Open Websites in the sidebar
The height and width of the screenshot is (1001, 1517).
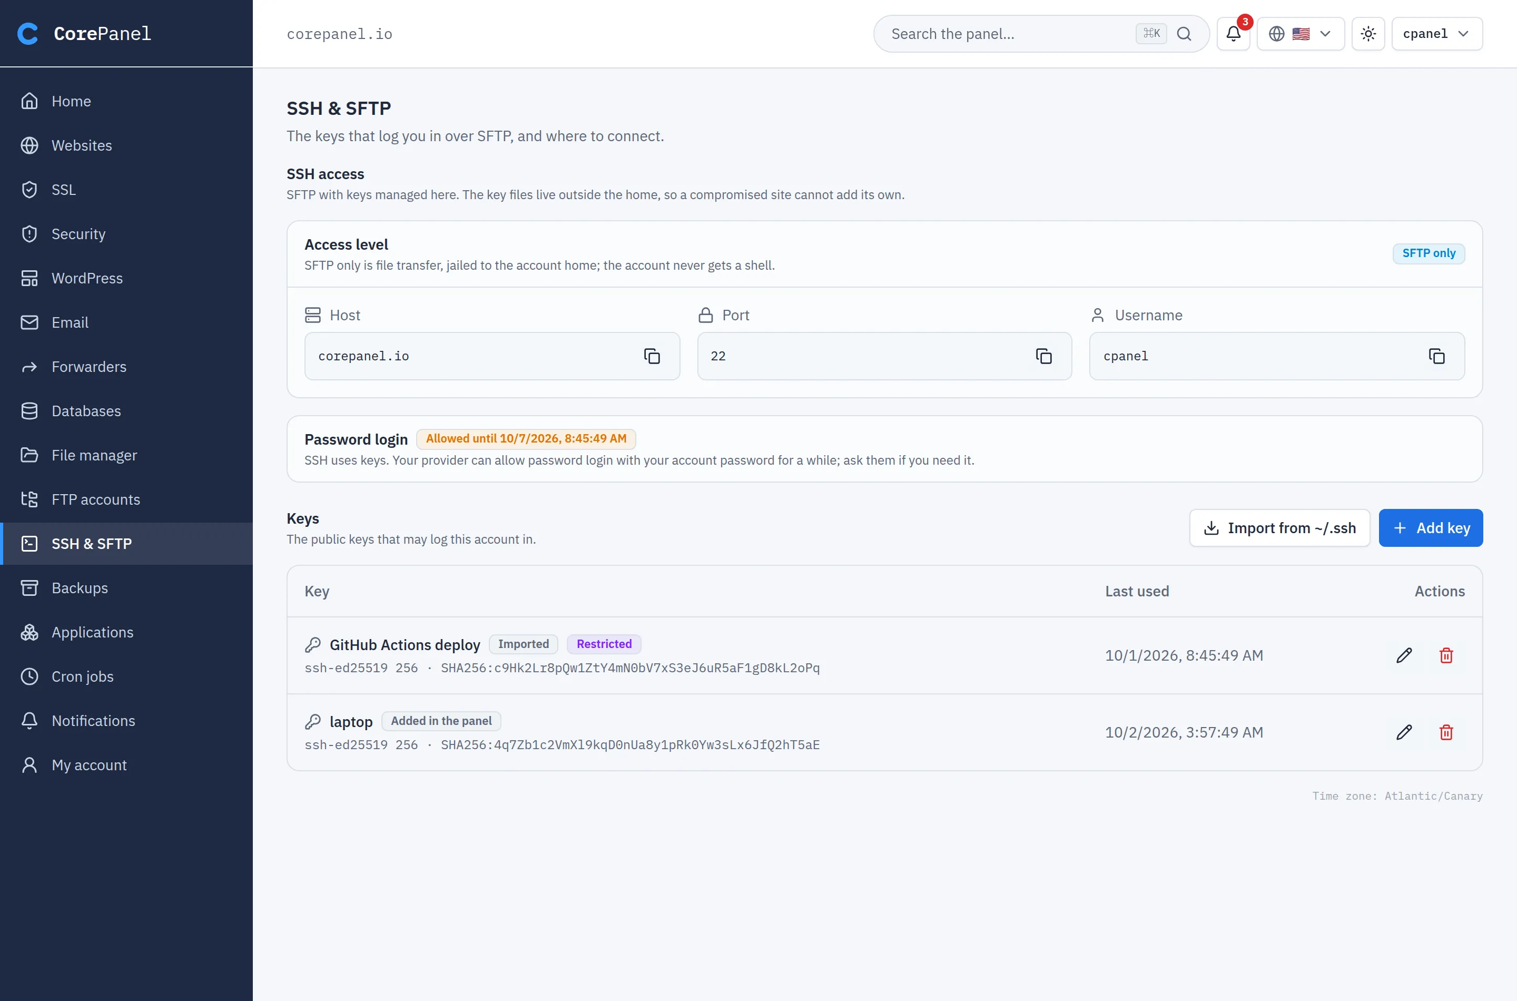tap(126, 145)
